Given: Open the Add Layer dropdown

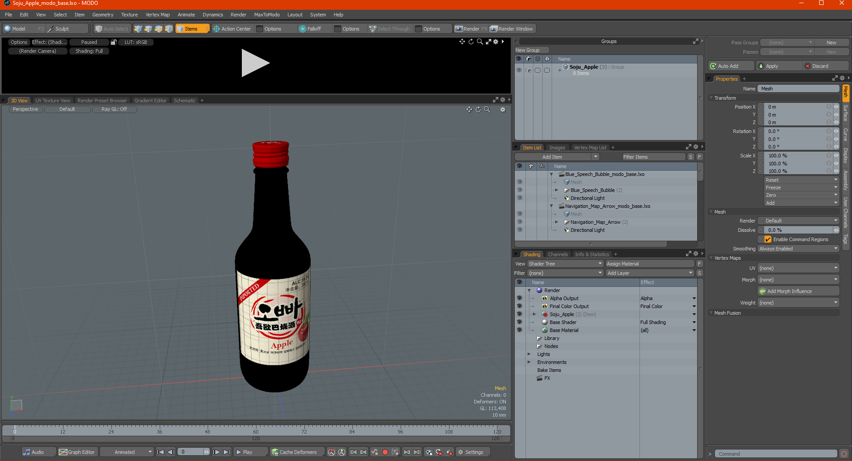Looking at the screenshot, I should tap(650, 273).
